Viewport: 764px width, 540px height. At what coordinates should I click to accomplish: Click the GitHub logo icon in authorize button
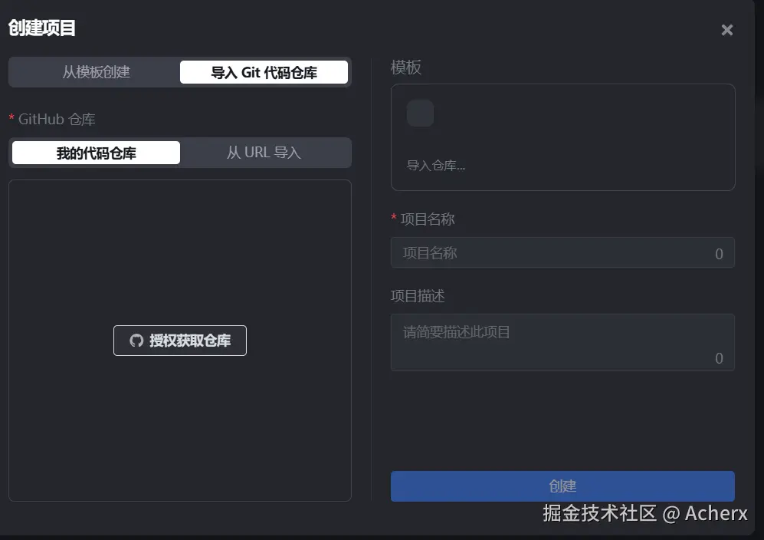[136, 341]
